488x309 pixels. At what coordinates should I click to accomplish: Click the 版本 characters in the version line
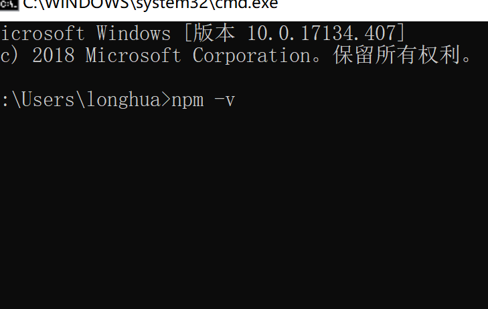(214, 33)
